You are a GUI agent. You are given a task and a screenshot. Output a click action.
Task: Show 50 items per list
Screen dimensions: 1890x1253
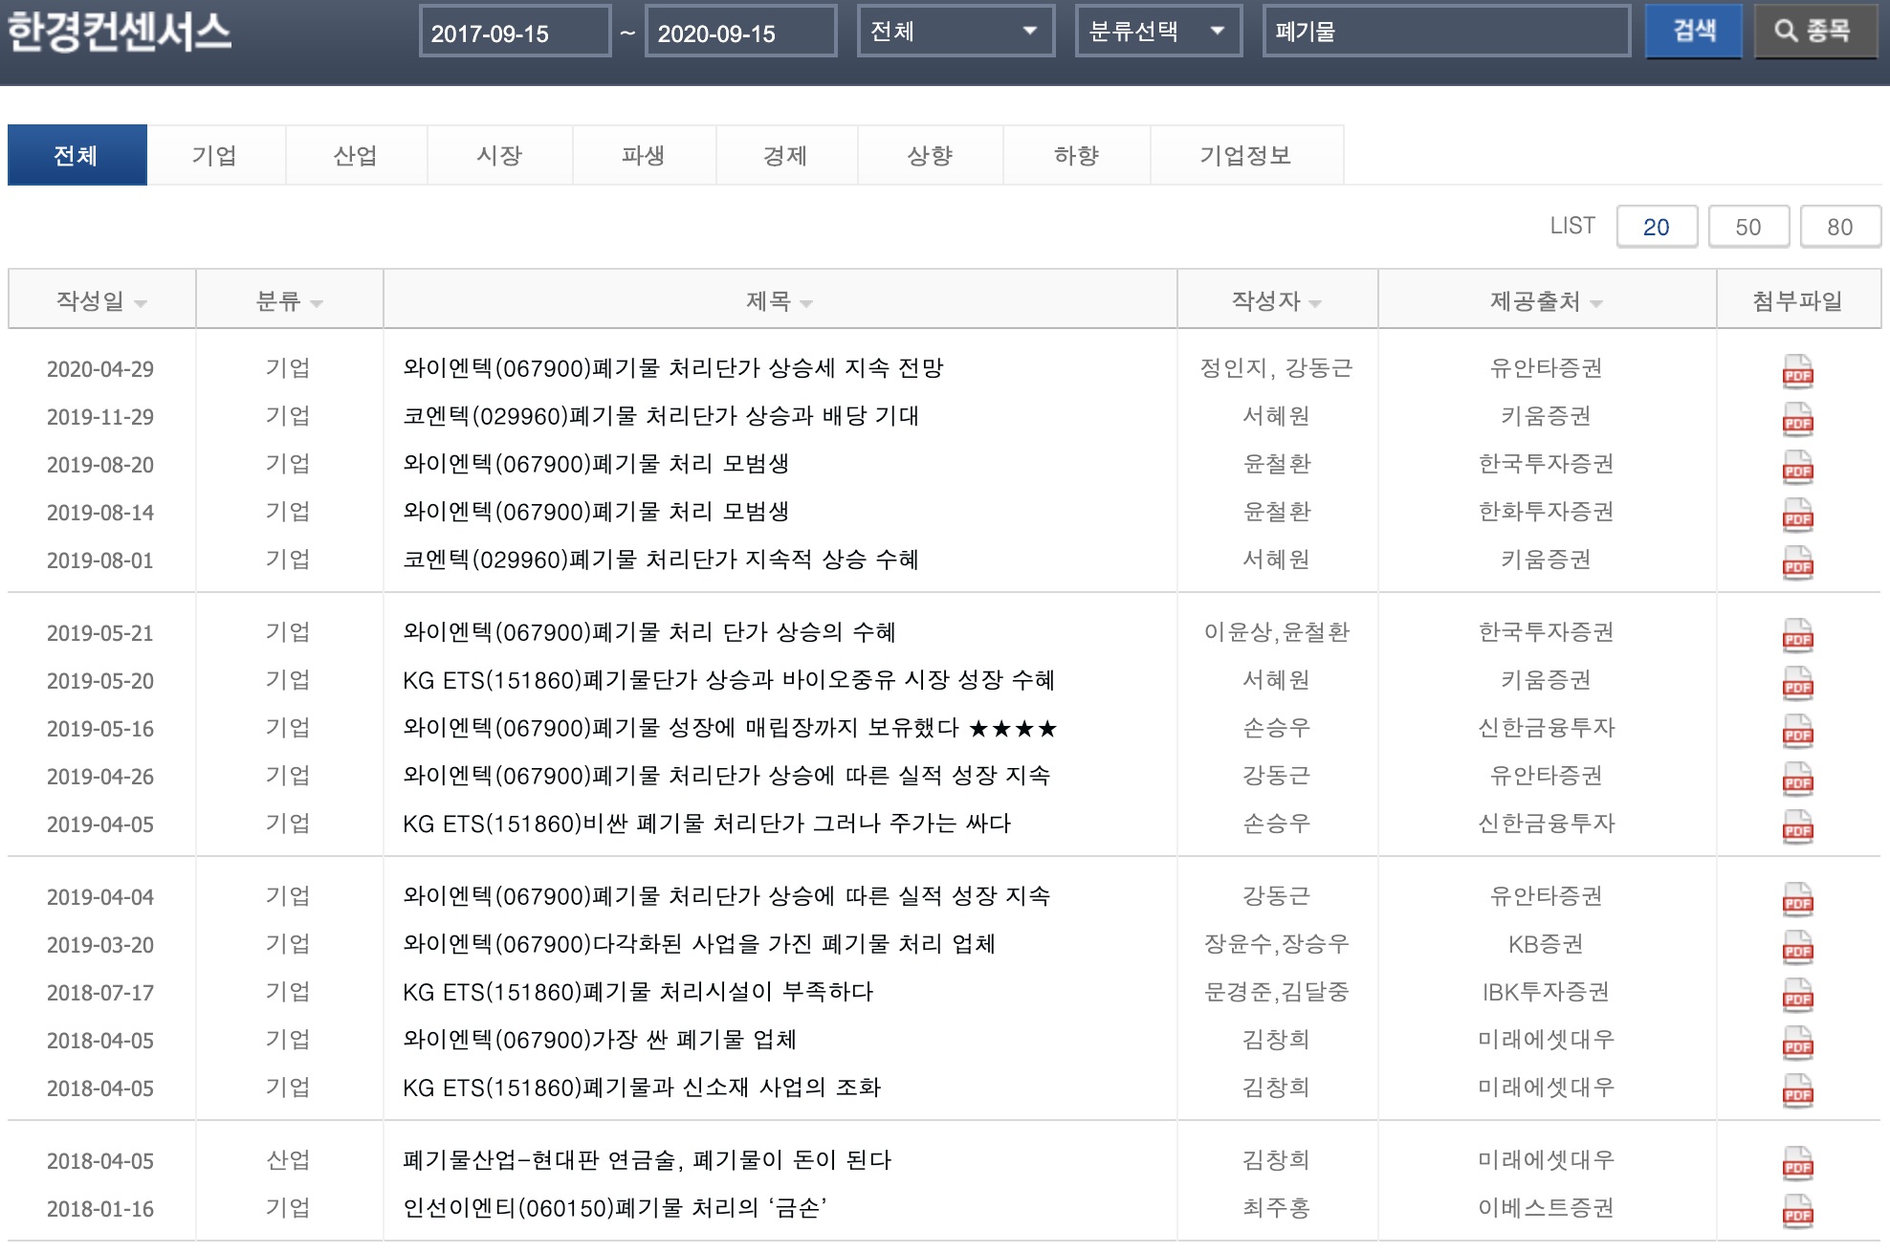(x=1747, y=227)
